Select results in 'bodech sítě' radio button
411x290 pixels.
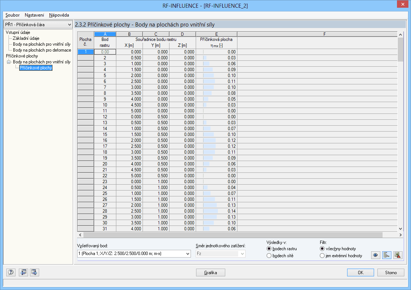pos(269,256)
